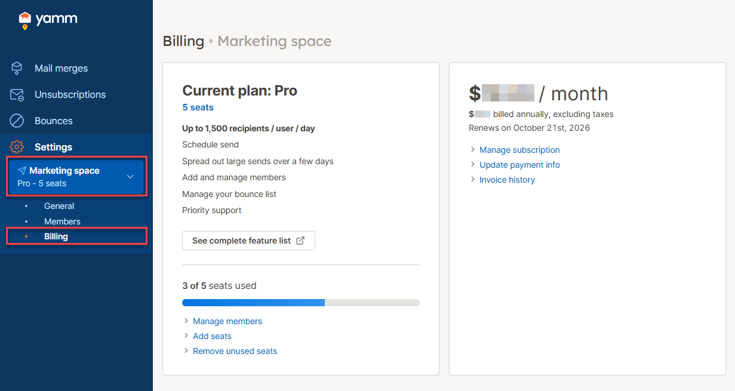Screen dimensions: 735x391
Task: Click the 5 seats text under Current plan
Action: click(x=198, y=107)
